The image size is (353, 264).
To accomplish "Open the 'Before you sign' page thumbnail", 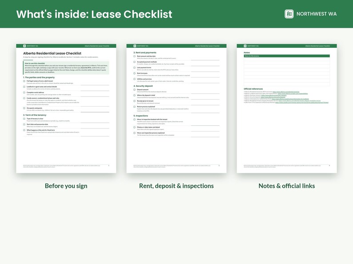I will tap(66, 109).
